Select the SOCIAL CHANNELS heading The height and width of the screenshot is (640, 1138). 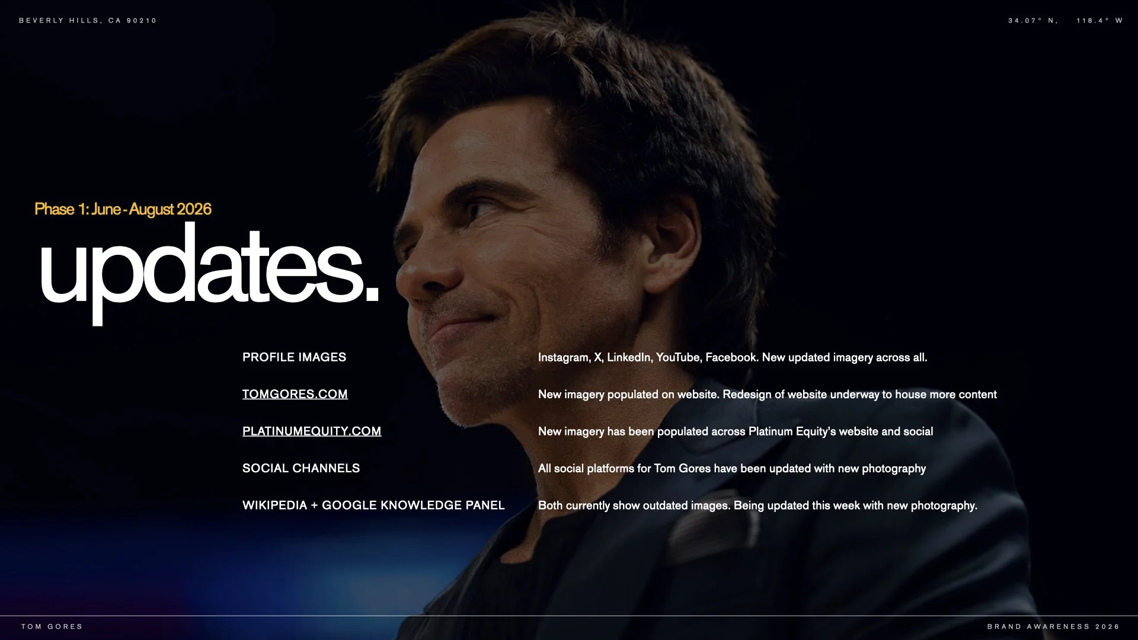click(x=301, y=468)
